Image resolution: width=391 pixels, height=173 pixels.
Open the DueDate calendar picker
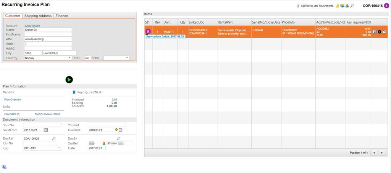(x=120, y=130)
